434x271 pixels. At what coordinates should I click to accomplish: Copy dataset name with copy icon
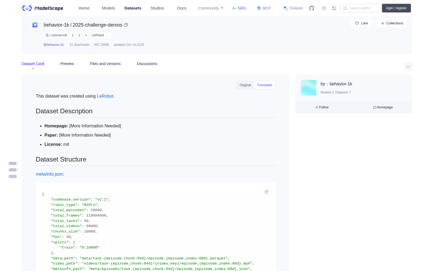click(126, 25)
